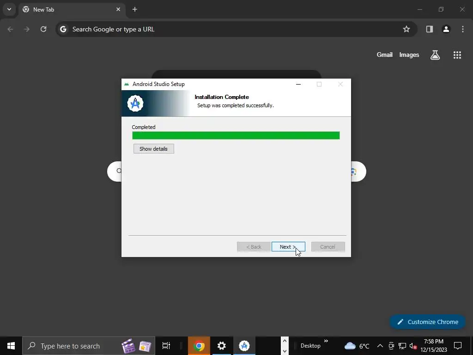Click Show details button
The height and width of the screenshot is (355, 473).
click(x=153, y=148)
